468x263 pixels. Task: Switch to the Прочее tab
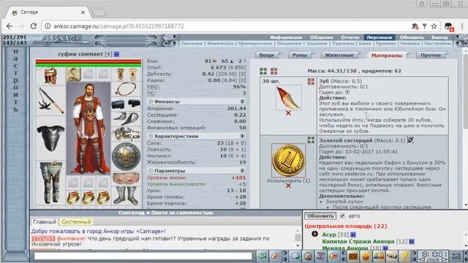(x=431, y=56)
